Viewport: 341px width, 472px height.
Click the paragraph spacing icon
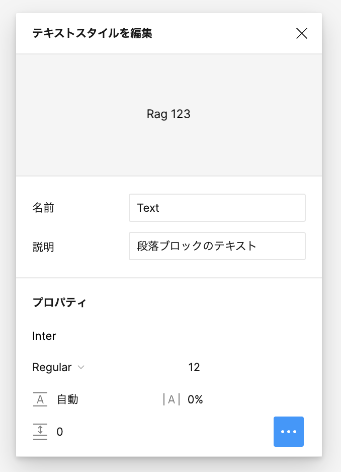point(40,432)
